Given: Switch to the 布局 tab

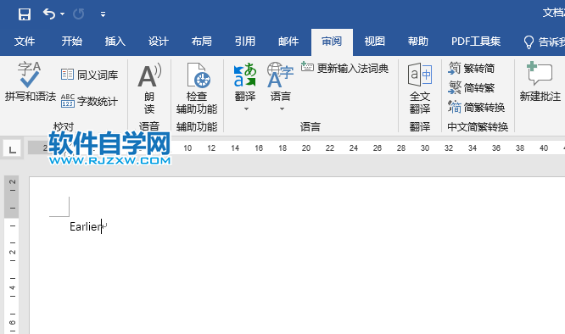Looking at the screenshot, I should tap(201, 42).
